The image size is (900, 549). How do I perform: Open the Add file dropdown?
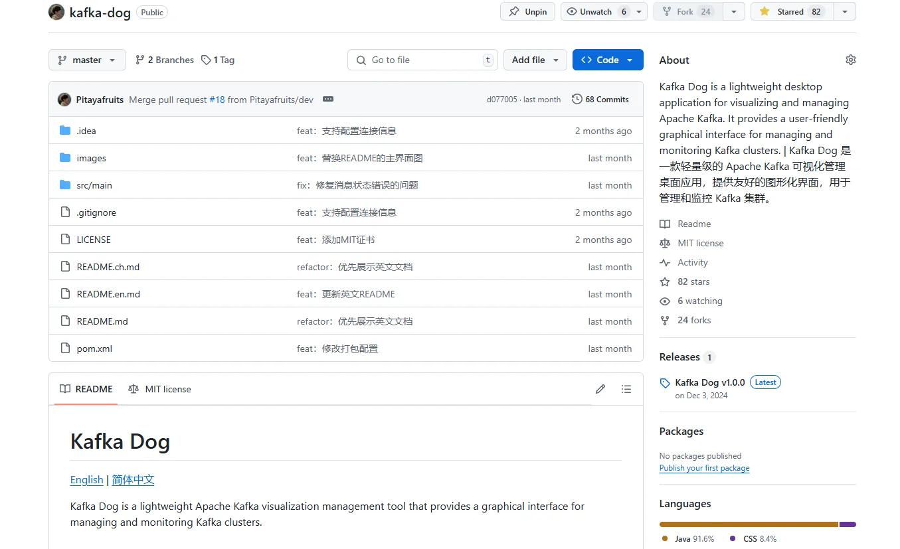click(535, 60)
